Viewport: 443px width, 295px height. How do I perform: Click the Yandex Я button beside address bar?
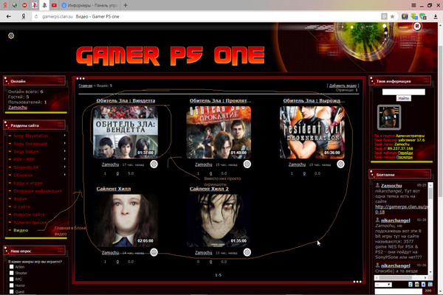click(24, 17)
